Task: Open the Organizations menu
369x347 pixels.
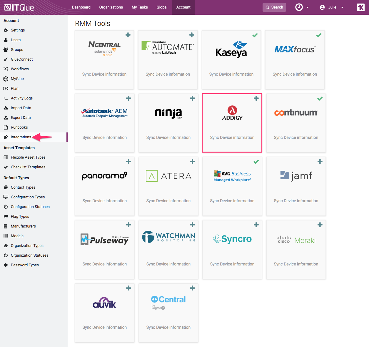Action: pyautogui.click(x=111, y=7)
